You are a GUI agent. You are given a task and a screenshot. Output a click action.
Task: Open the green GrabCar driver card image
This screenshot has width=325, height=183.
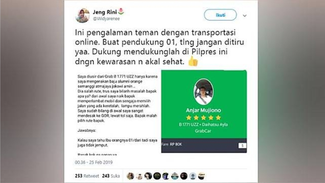pyautogui.click(x=204, y=112)
